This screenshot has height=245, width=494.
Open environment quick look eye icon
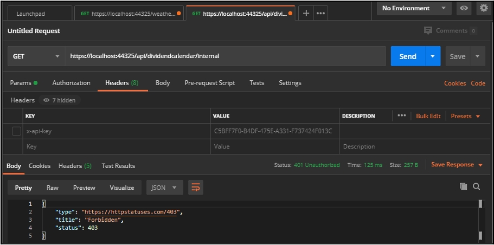click(464, 8)
